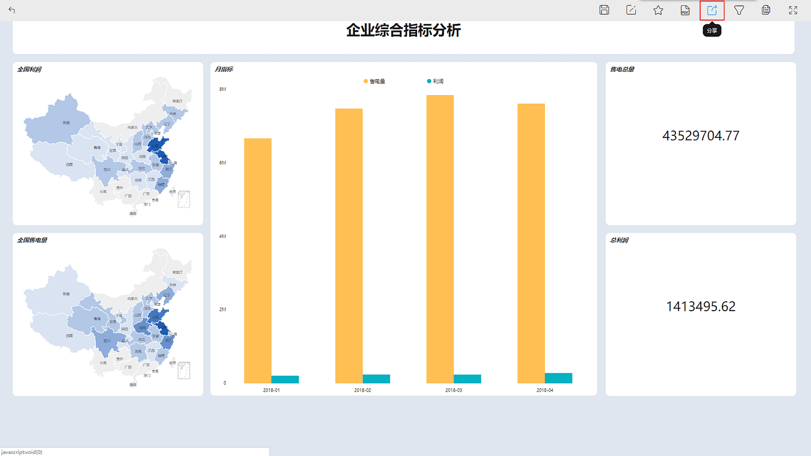Viewport: 811px width, 456px height.
Task: Click the 分享 share icon
Action: (712, 10)
